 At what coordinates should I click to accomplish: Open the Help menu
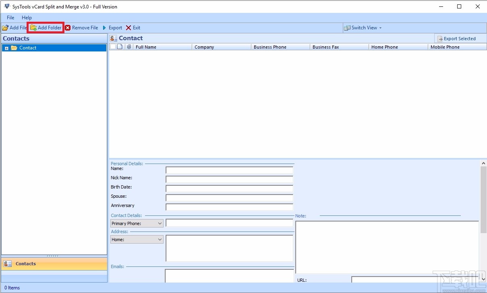coord(27,17)
